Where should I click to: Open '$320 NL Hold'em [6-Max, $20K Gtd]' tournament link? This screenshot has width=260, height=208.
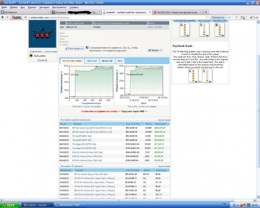click(x=87, y=152)
